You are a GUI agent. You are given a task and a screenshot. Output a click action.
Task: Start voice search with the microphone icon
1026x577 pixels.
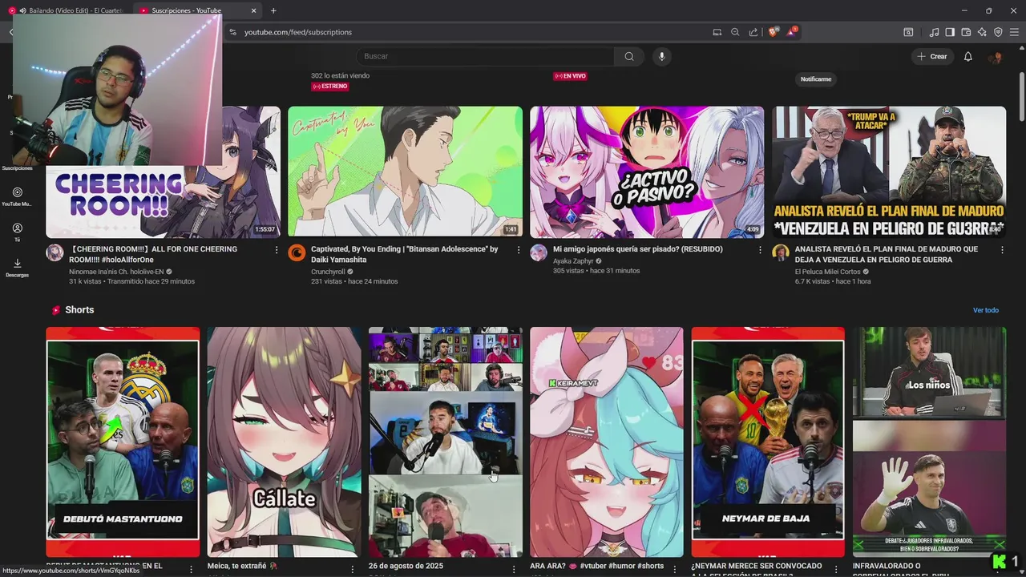click(661, 56)
